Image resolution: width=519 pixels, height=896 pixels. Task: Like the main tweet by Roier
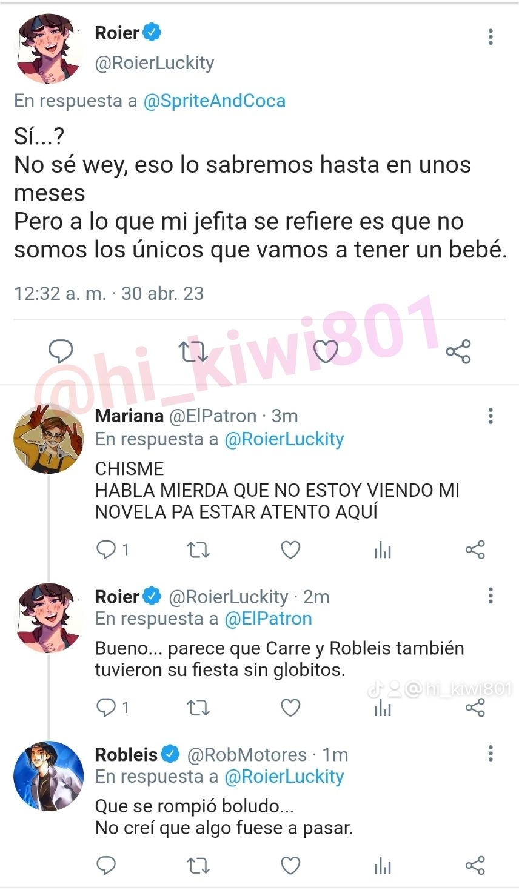tap(326, 351)
